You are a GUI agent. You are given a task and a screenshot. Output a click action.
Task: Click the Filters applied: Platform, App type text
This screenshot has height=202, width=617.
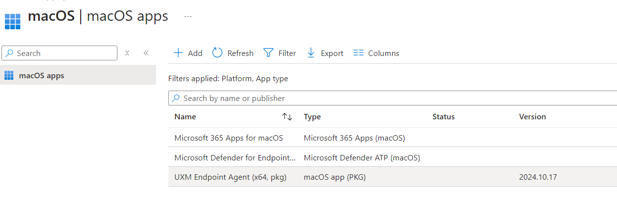pos(228,78)
